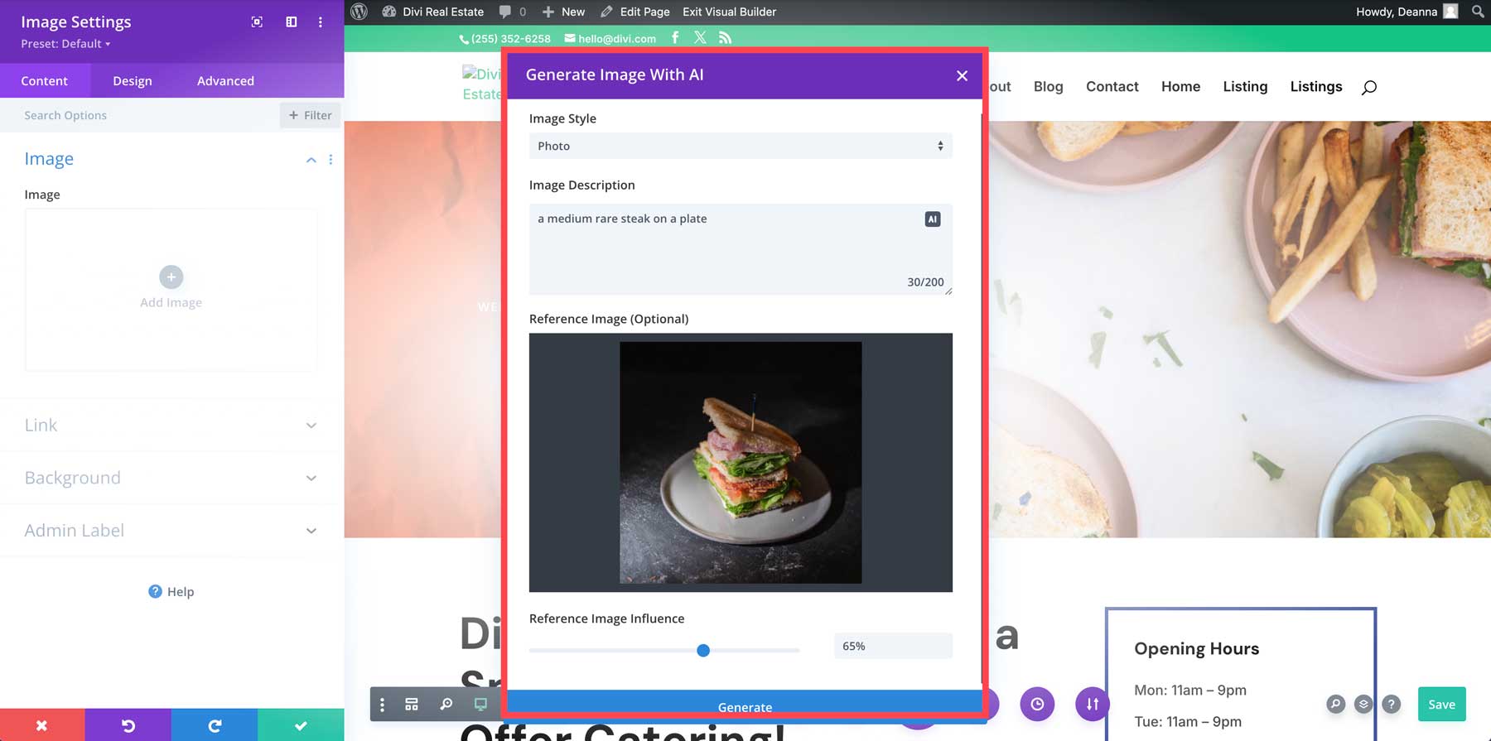Click the gray layers circle icon near Save

tap(1363, 705)
